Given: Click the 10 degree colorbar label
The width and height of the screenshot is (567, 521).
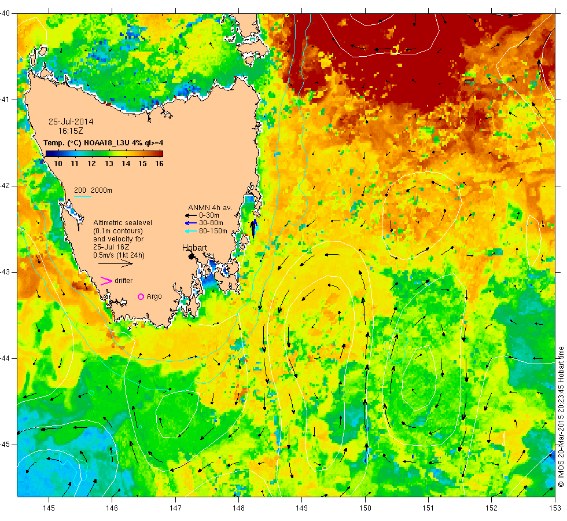Looking at the screenshot, I should coord(58,163).
